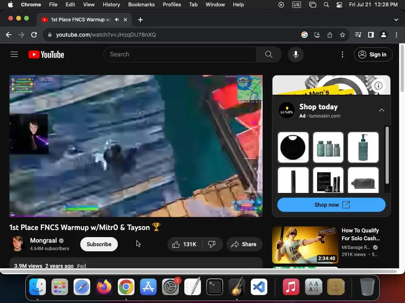Go to YouTube home via logo
This screenshot has height=303, width=405.
tap(46, 54)
